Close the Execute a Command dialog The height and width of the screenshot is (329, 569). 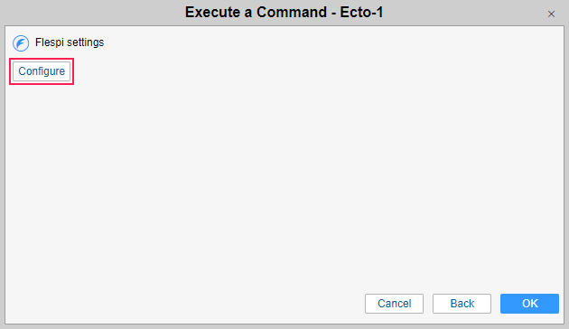(551, 14)
